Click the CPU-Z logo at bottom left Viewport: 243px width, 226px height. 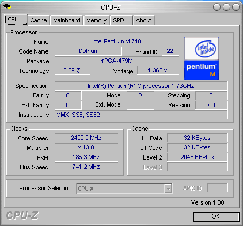coord(22,215)
